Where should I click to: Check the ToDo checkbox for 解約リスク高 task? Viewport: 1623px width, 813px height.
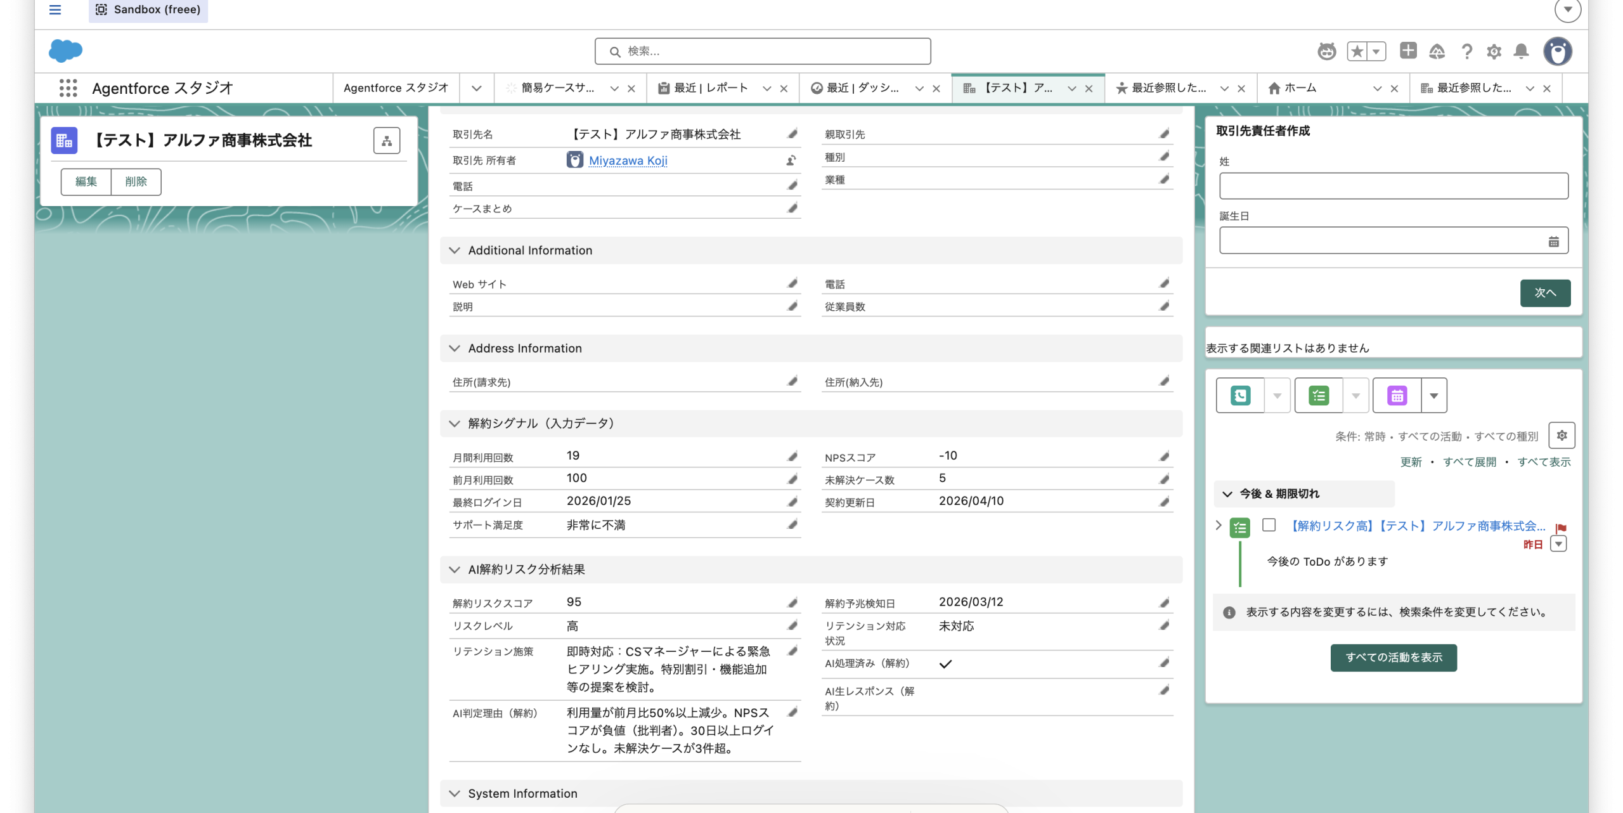coord(1268,526)
